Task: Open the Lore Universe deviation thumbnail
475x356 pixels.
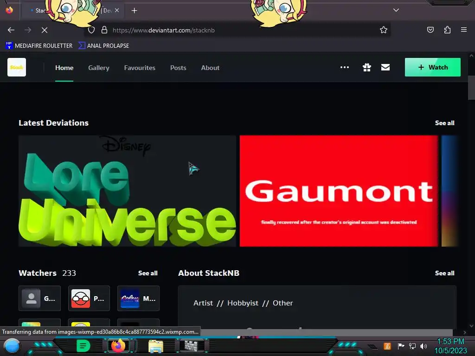Action: [x=127, y=191]
